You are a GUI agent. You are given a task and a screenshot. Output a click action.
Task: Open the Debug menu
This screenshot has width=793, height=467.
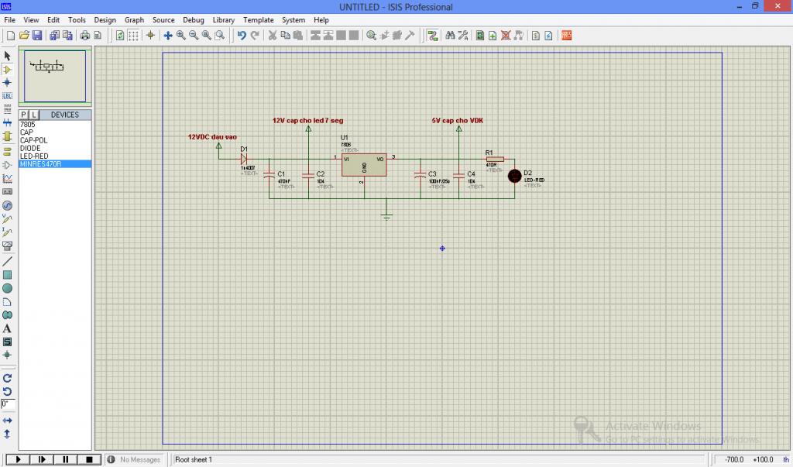pos(194,20)
